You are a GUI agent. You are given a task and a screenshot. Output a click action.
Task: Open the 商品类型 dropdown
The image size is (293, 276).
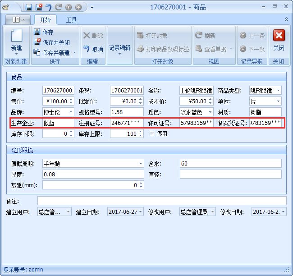coord(278,91)
